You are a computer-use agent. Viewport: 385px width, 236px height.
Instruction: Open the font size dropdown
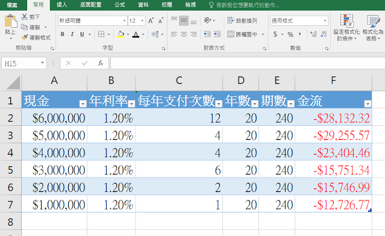coord(142,20)
